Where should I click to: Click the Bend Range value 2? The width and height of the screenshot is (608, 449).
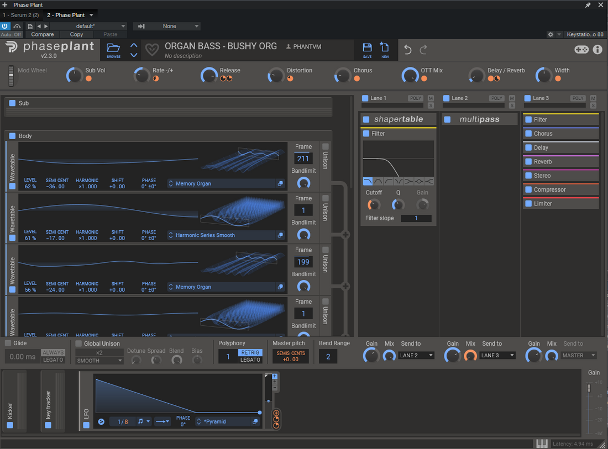(328, 356)
